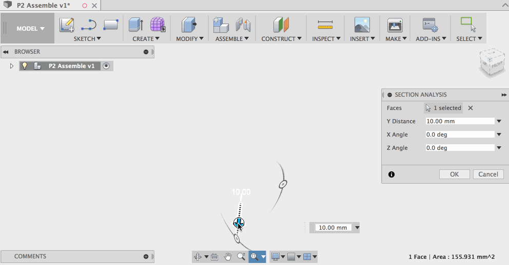Open the X Angle dropdown arrow
This screenshot has width=509, height=265.
tap(499, 135)
